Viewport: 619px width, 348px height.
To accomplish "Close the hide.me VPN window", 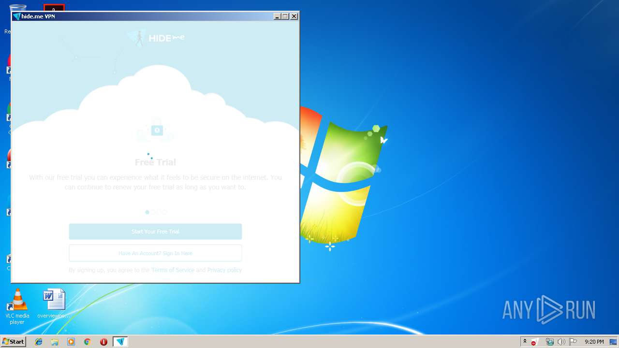I will tap(294, 16).
